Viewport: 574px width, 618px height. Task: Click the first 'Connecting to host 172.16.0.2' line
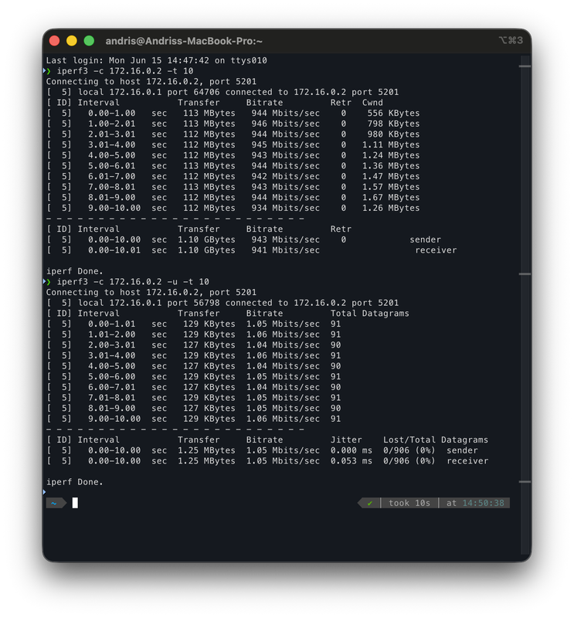(x=151, y=82)
